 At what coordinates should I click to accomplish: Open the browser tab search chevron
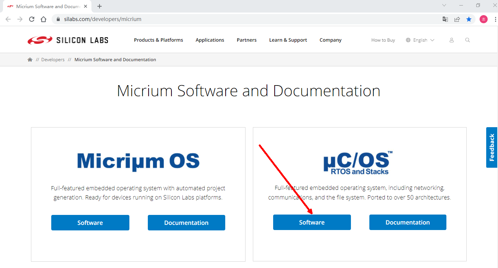click(x=444, y=6)
